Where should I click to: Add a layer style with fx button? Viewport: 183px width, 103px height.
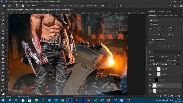click(161, 96)
